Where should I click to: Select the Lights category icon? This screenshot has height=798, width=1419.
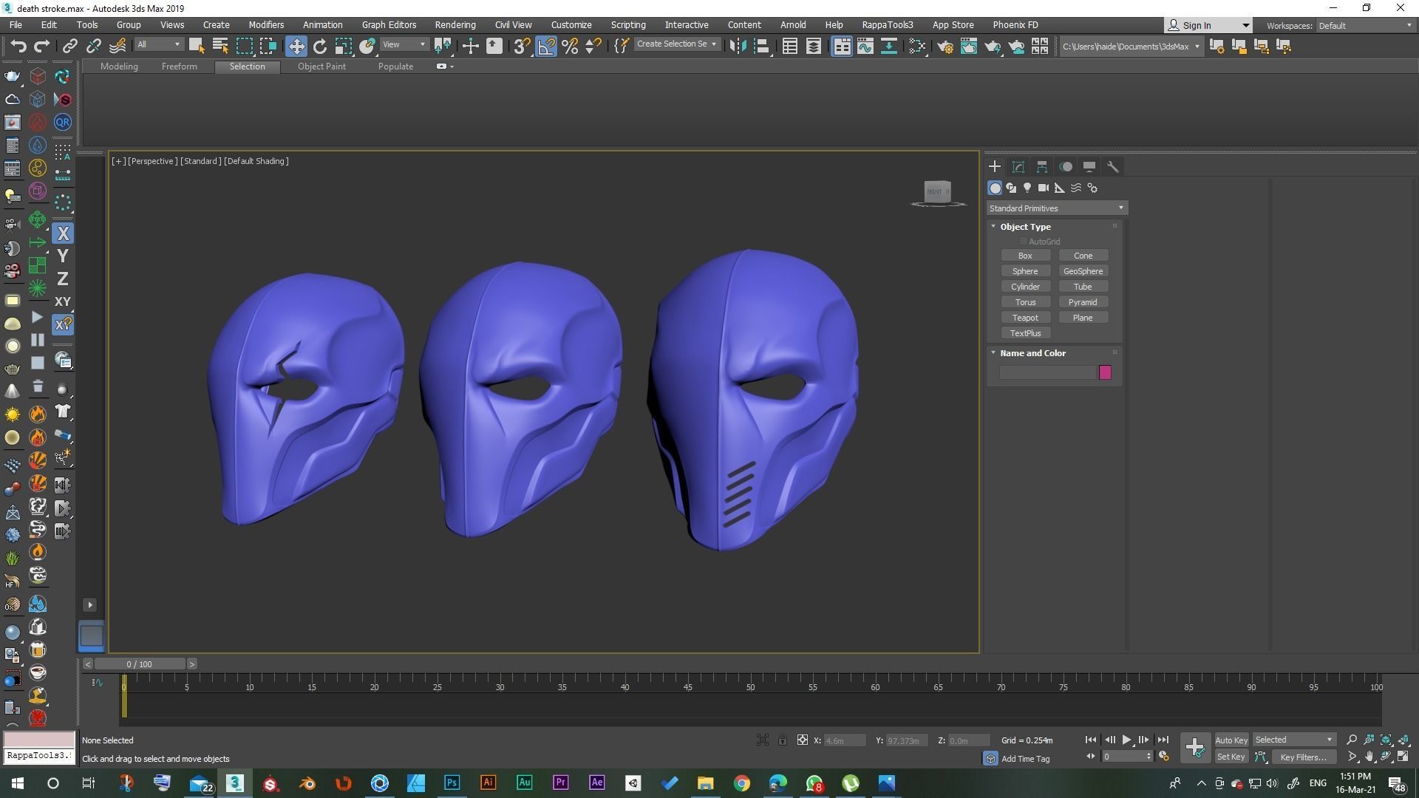coord(1027,188)
